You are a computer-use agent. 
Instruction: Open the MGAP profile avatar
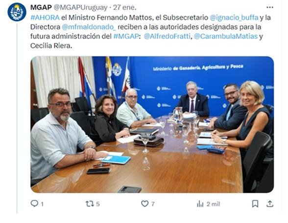[x=17, y=12]
